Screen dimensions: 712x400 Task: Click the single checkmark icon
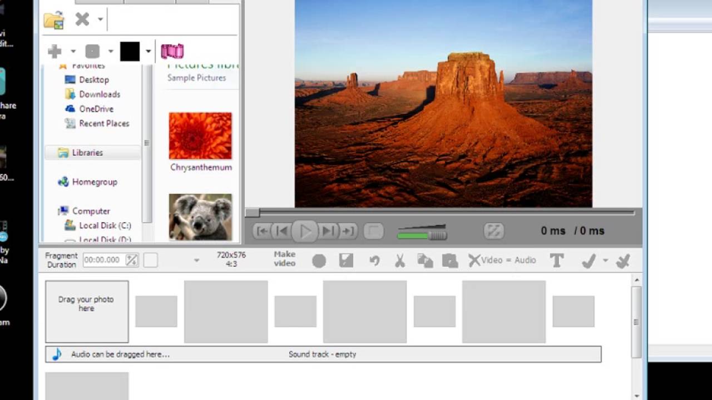point(589,260)
